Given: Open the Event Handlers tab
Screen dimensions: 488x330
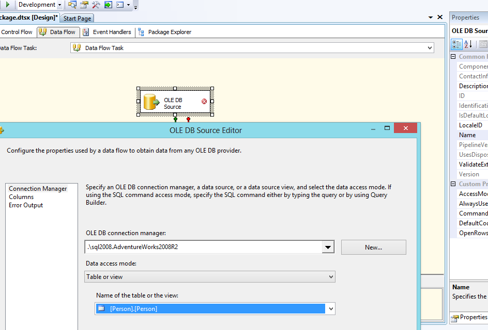Looking at the screenshot, I should [x=112, y=32].
